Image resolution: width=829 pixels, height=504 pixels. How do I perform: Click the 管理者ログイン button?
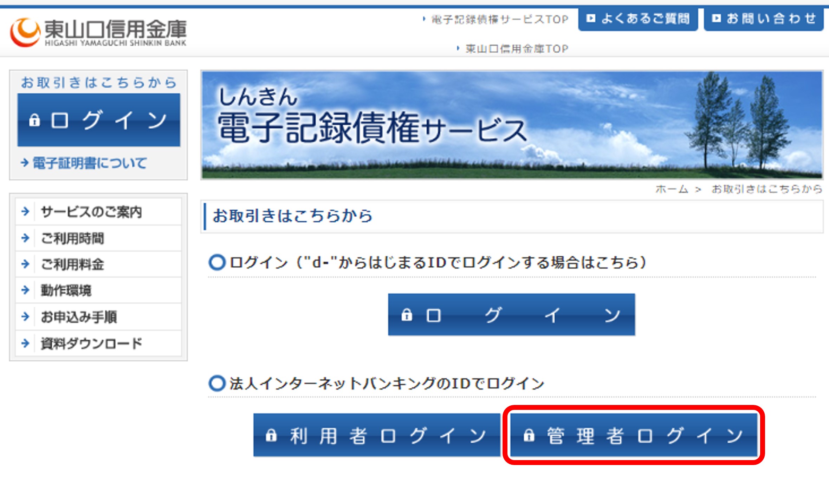click(x=633, y=435)
